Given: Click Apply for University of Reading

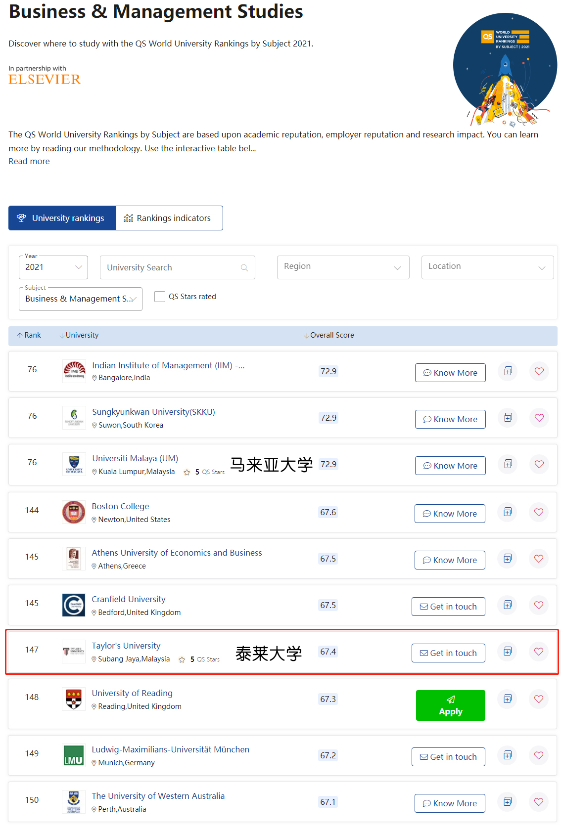Looking at the screenshot, I should point(451,705).
